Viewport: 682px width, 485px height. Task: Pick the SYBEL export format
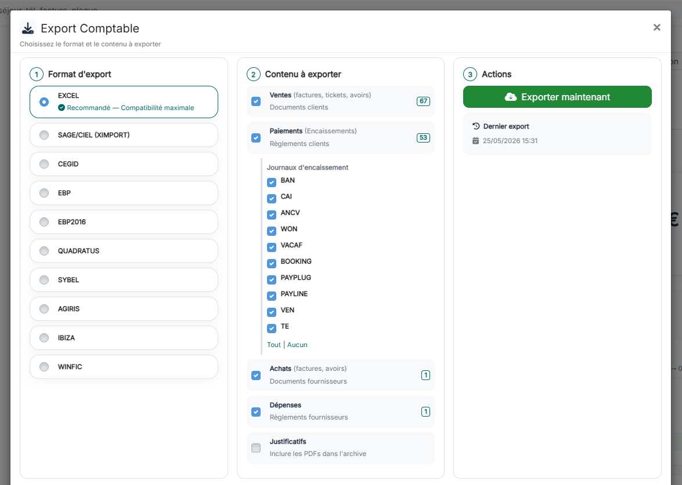pos(124,280)
